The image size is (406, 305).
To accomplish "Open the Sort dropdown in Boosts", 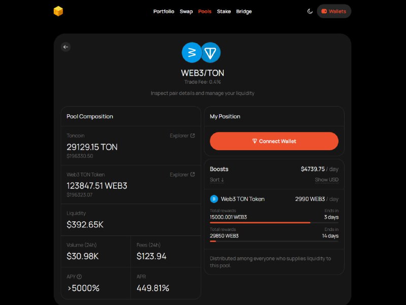I will pyautogui.click(x=217, y=180).
